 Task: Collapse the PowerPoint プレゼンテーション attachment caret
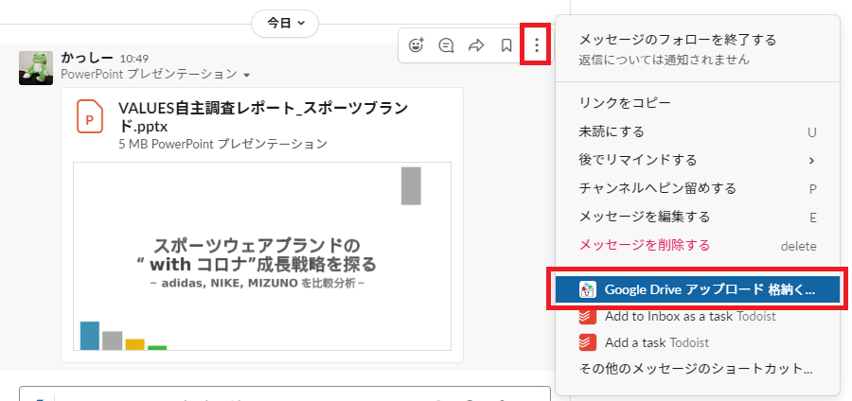click(x=247, y=75)
